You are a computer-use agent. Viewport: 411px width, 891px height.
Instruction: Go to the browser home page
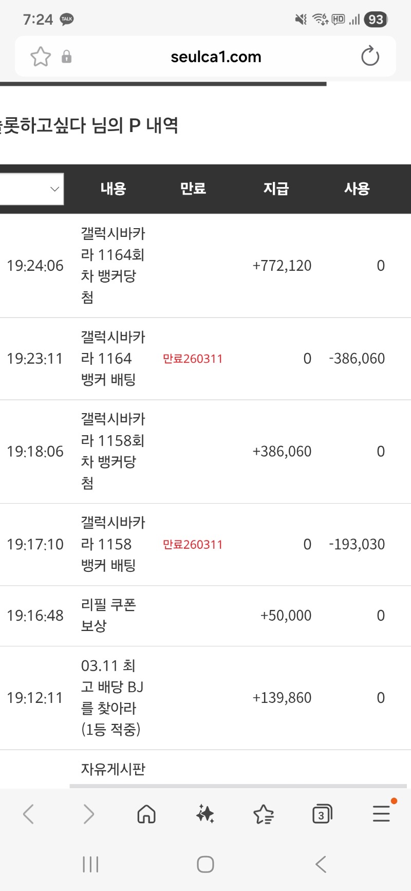(x=146, y=814)
